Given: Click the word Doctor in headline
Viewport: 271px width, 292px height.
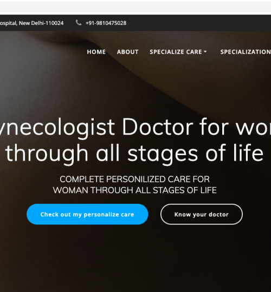Looking at the screenshot, I should [x=158, y=128].
